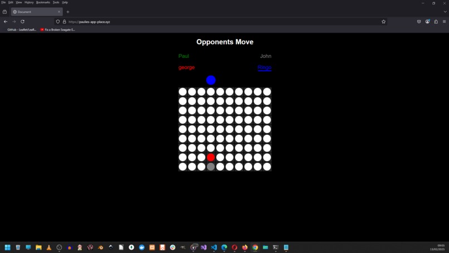
Task: Open Microsoft Edge from the taskbar
Action: click(224, 247)
